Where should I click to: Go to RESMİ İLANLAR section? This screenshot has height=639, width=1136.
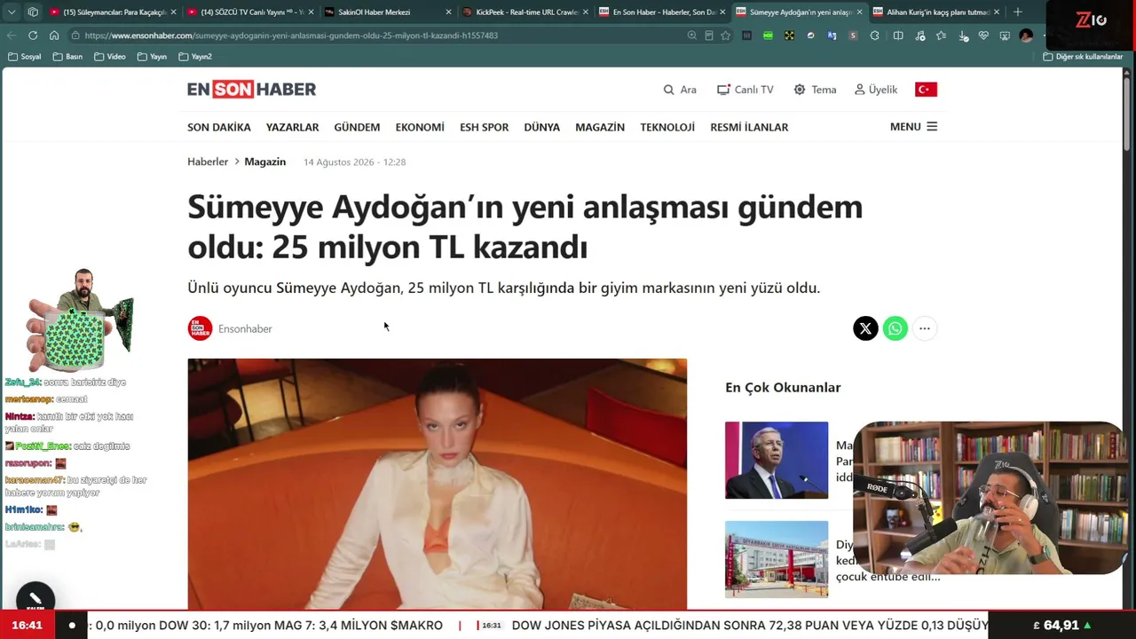(x=749, y=127)
